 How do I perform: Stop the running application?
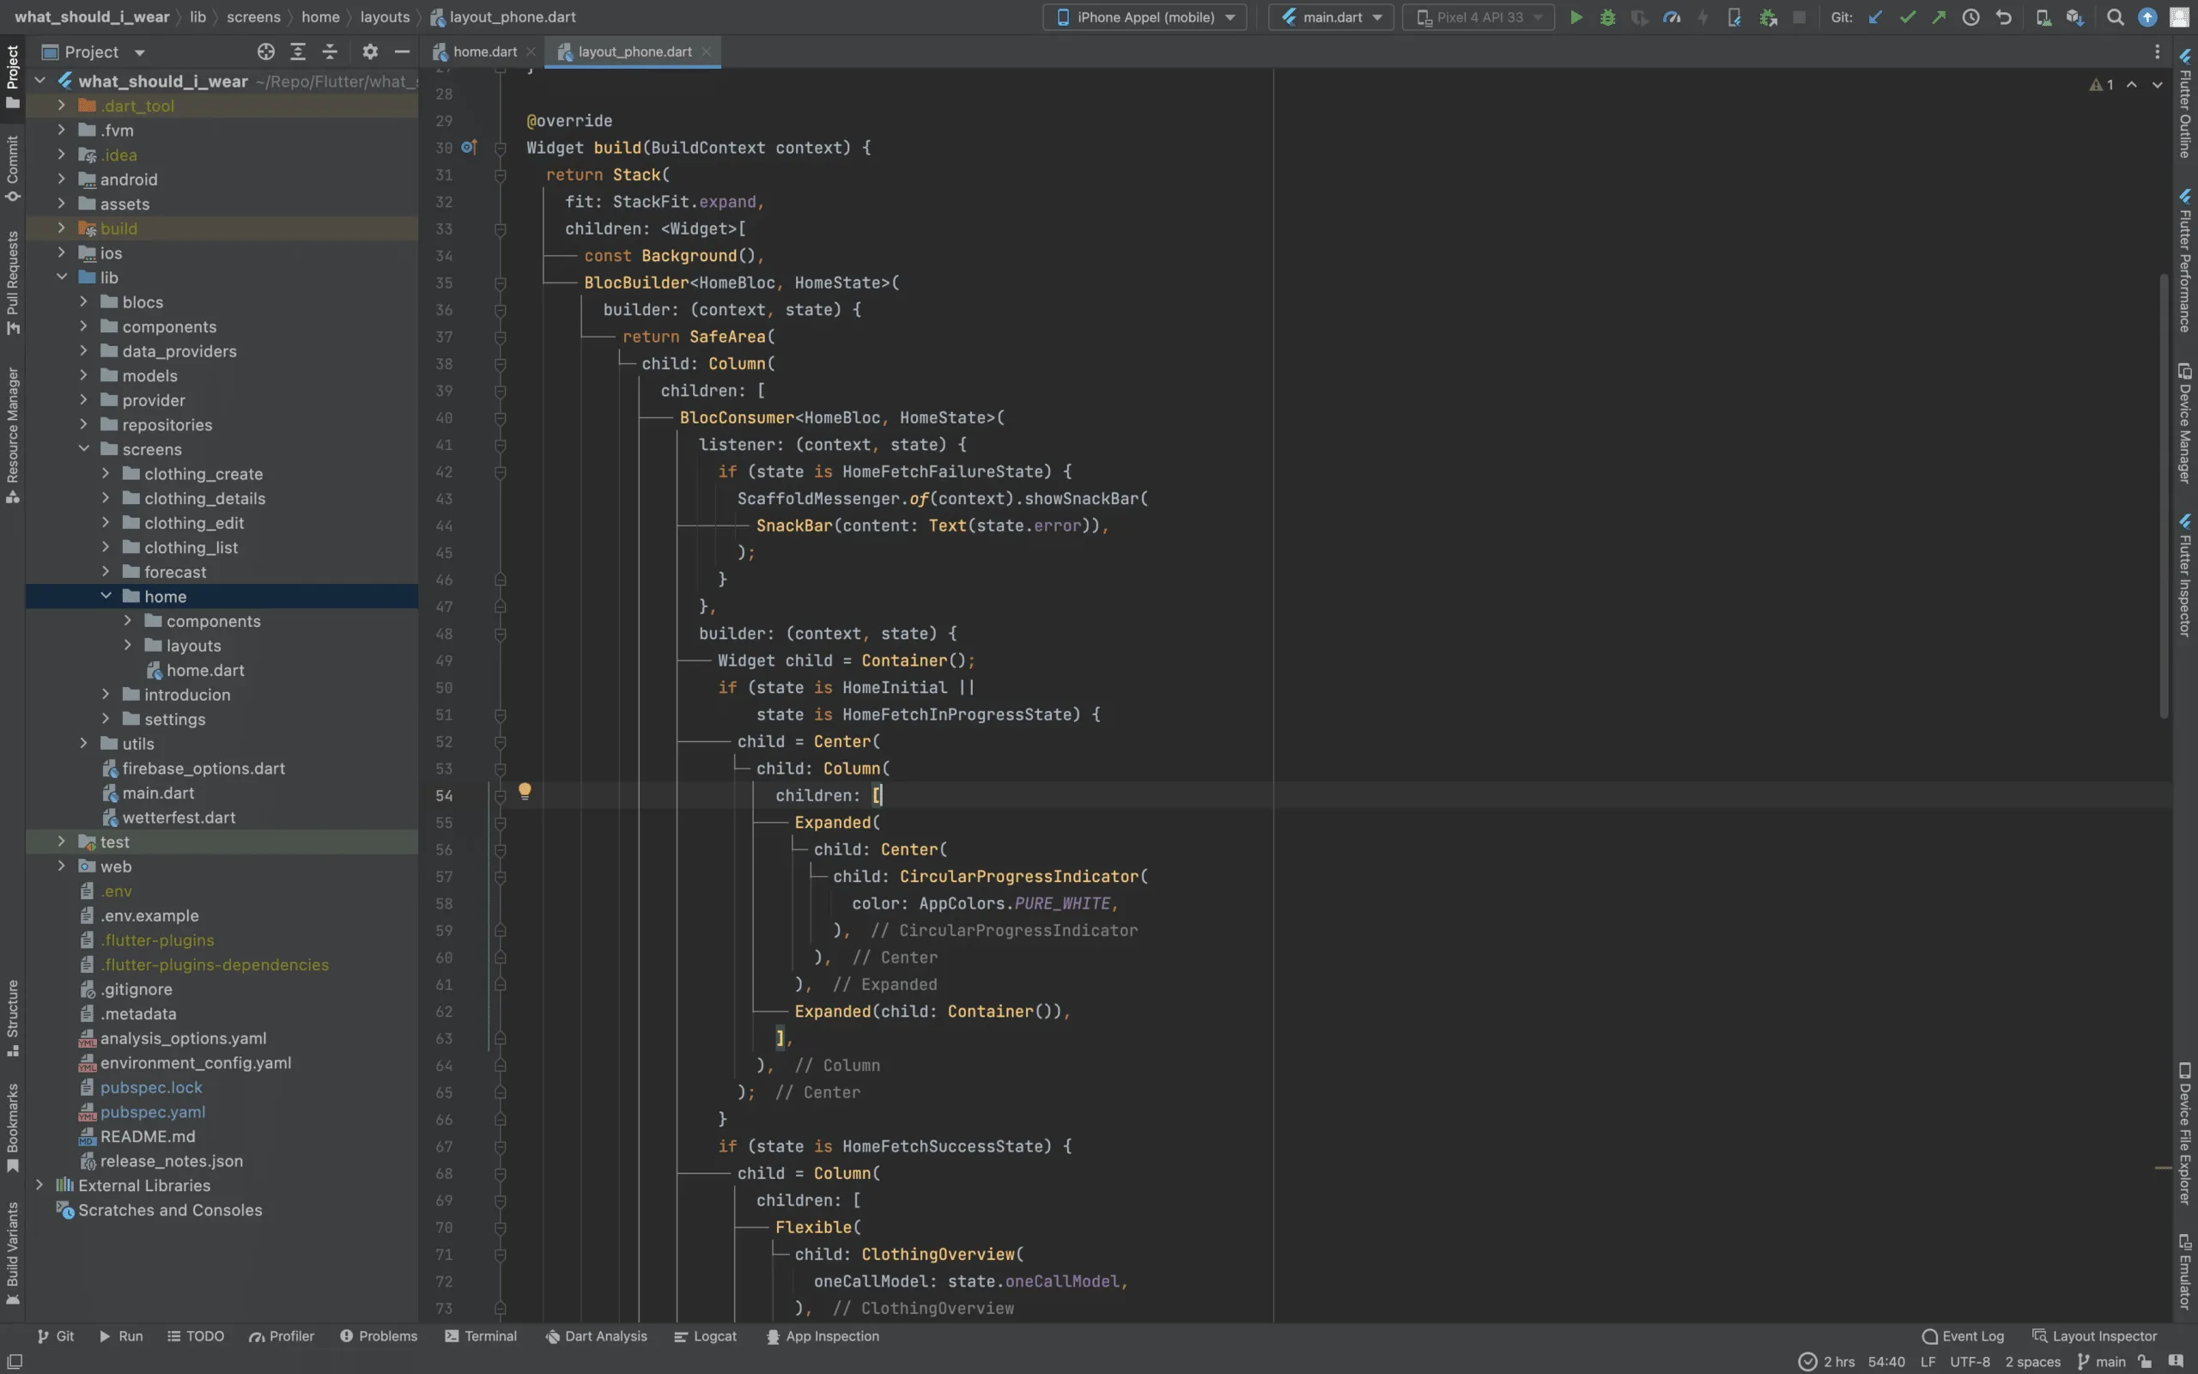pyautogui.click(x=1800, y=17)
